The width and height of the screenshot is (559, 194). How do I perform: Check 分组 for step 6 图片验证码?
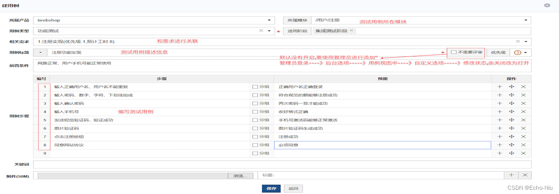(255, 128)
